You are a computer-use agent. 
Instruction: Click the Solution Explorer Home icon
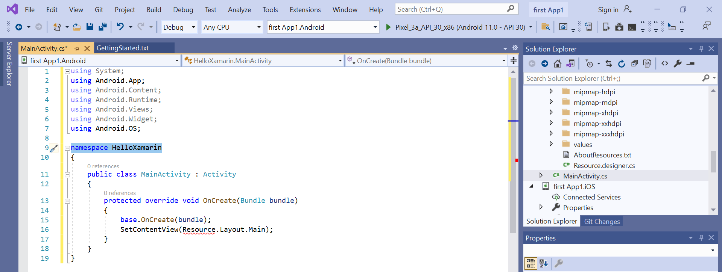click(558, 63)
